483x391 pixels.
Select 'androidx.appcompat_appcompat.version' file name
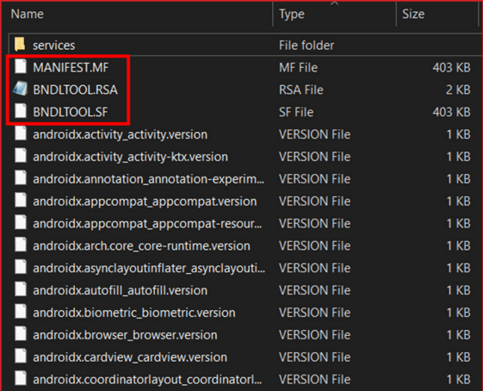coord(145,202)
